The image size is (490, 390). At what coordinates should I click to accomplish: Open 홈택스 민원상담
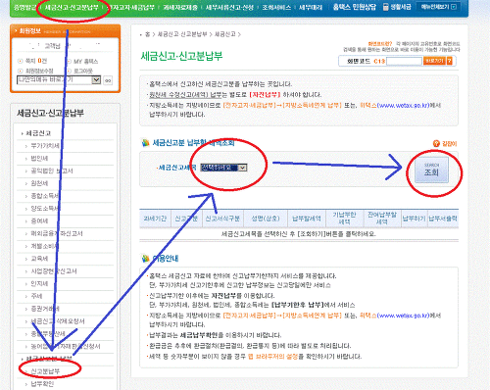[x=355, y=7]
